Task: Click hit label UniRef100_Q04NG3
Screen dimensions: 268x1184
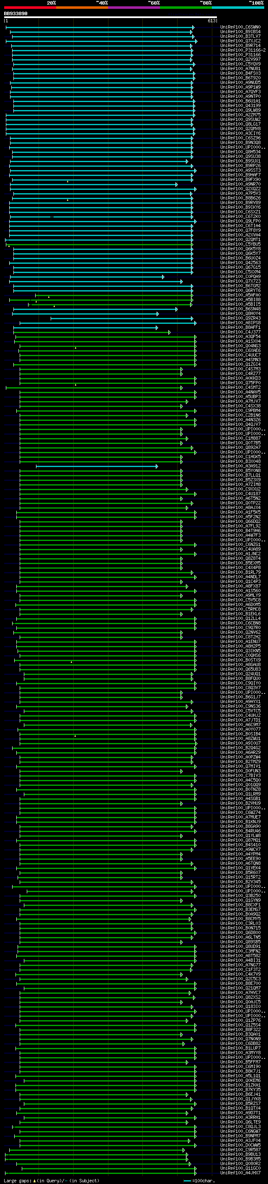Action: pos(240,346)
